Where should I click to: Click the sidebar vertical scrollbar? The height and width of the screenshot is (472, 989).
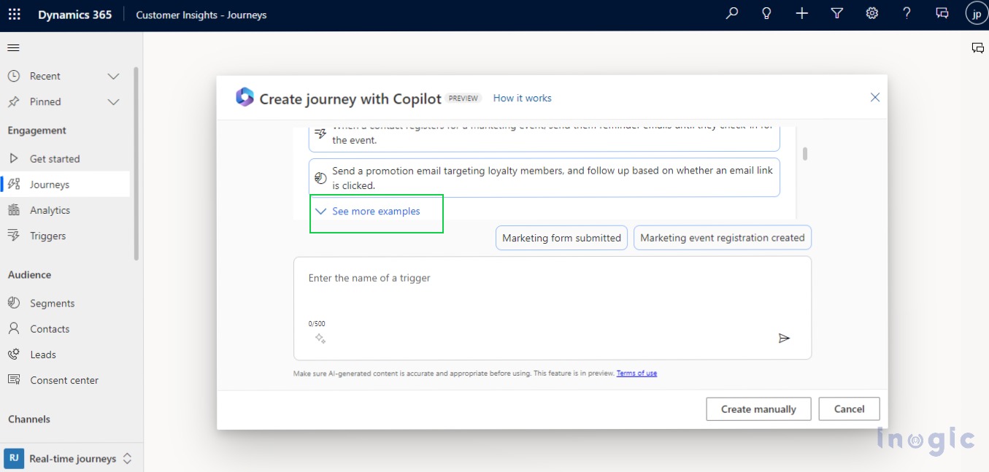tap(136, 163)
